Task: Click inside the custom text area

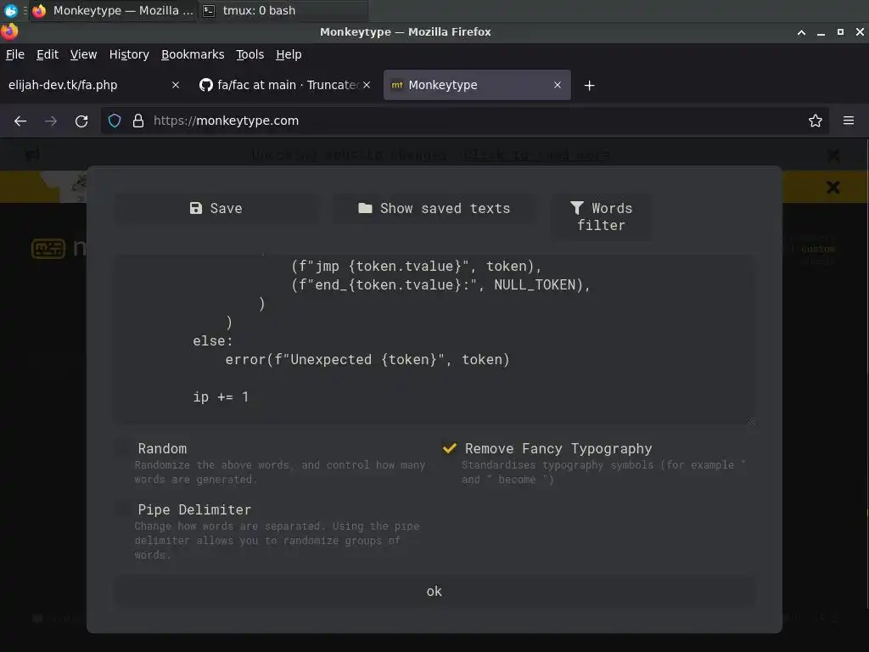Action: [434, 340]
